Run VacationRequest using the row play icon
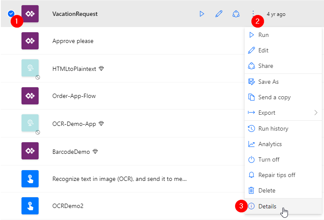 click(202, 14)
